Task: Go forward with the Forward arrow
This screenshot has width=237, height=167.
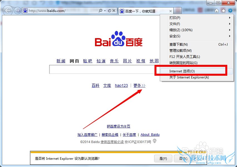Action: point(18,11)
